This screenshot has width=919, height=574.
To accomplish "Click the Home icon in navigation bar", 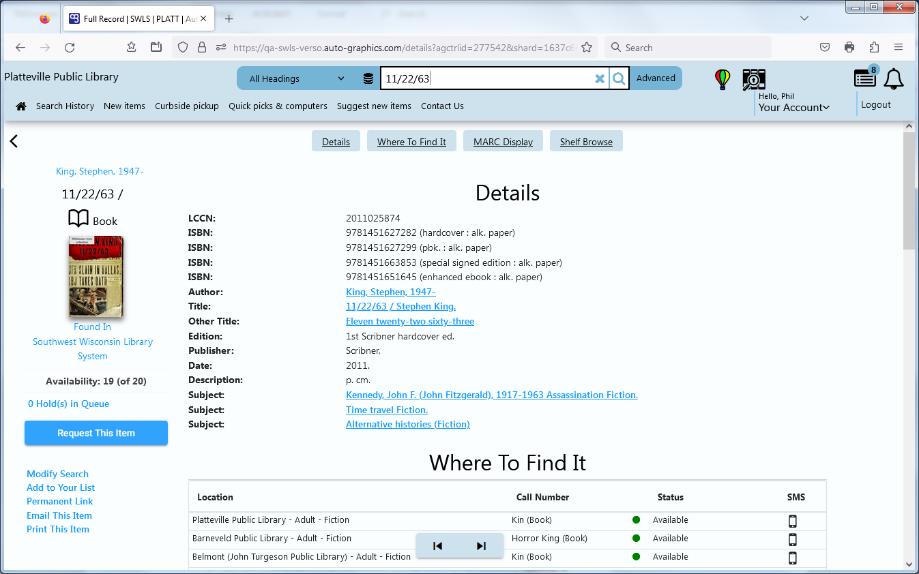I will click(21, 106).
